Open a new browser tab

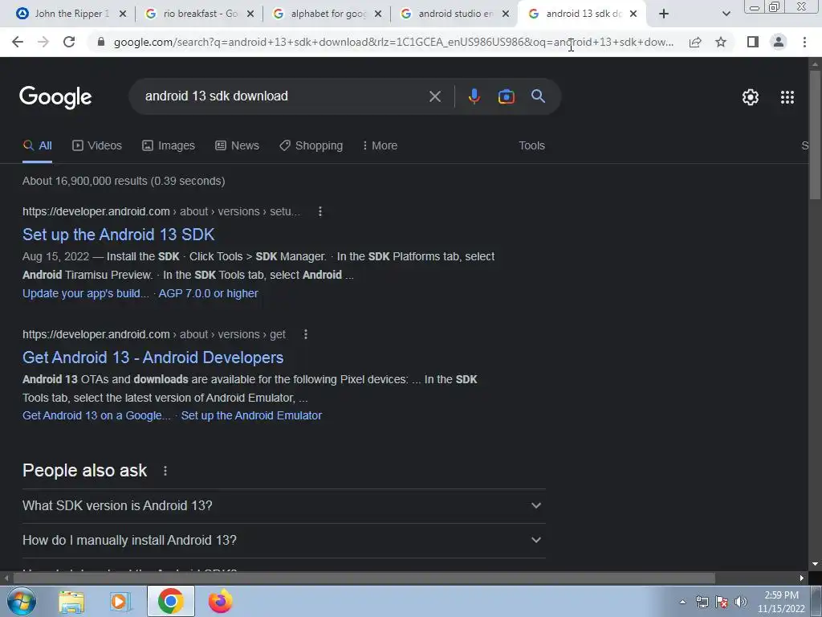pyautogui.click(x=664, y=14)
